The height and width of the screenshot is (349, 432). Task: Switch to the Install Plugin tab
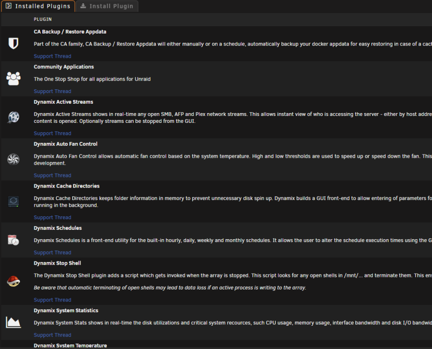107,6
